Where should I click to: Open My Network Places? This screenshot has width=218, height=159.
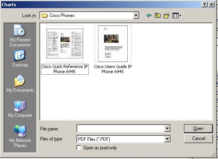20,136
